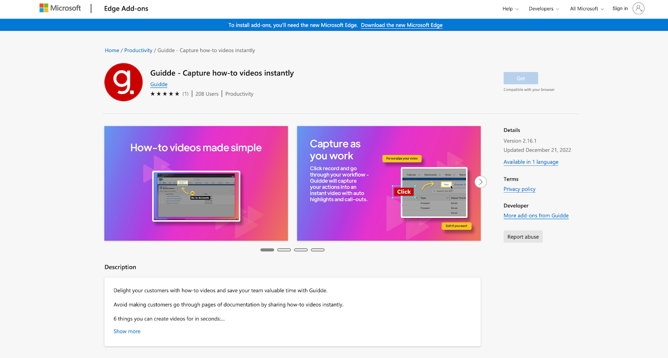Click 'Compatible with your browser' text
Image resolution: width=668 pixels, height=358 pixels.
coord(529,90)
